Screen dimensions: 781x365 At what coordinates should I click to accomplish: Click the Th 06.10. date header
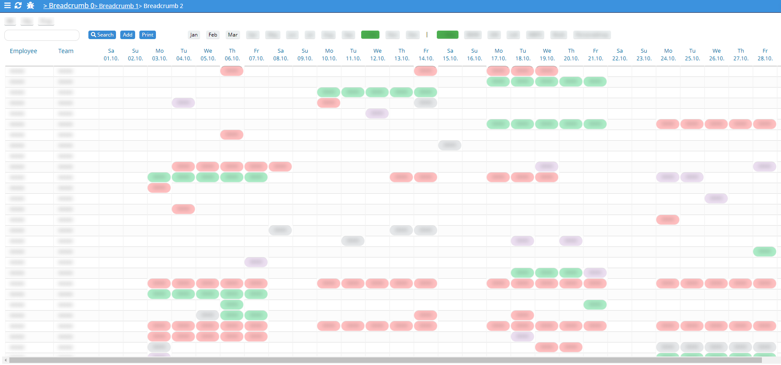click(232, 55)
